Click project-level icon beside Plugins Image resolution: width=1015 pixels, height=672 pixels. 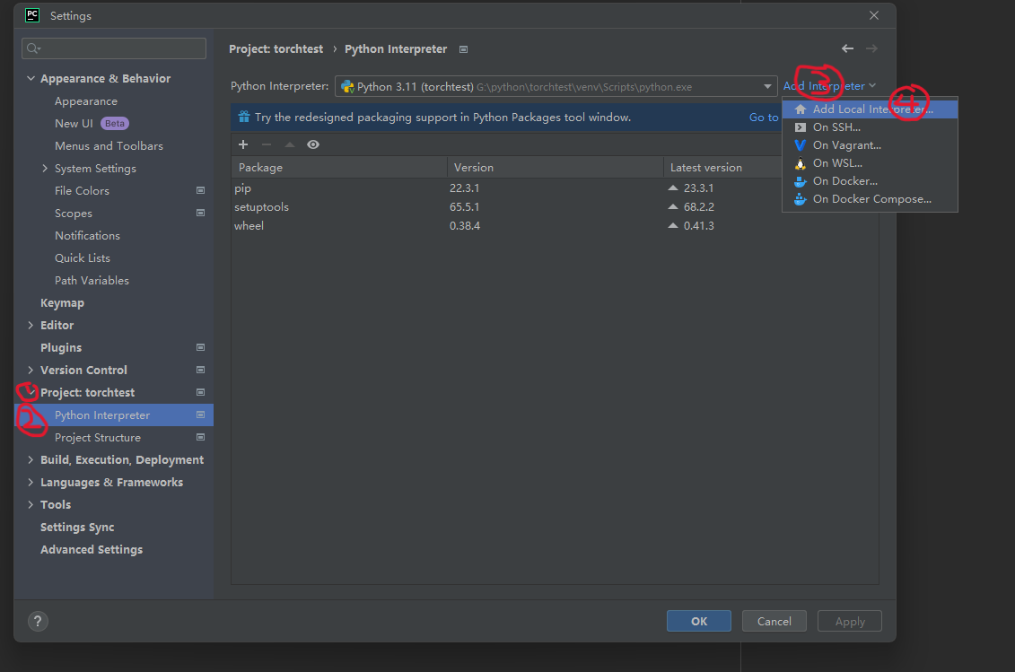[201, 347]
